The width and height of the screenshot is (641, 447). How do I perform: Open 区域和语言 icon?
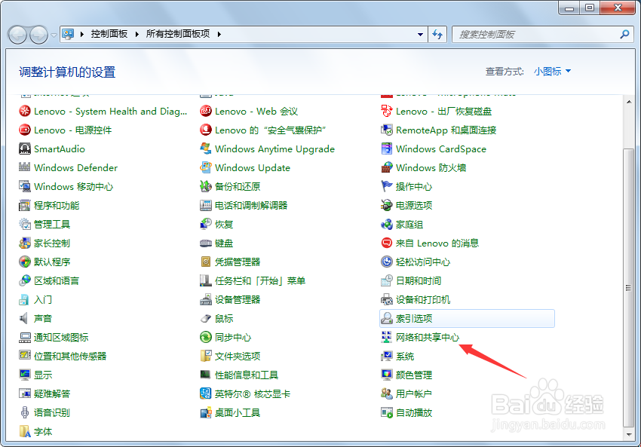pyautogui.click(x=25, y=280)
